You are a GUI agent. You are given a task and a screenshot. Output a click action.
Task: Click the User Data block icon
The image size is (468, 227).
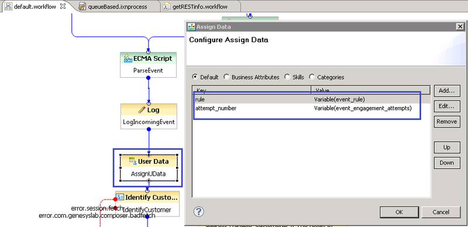point(133,161)
